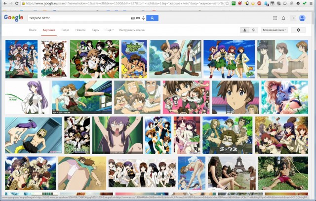Open the green-background group thumbnail

pos(94,59)
